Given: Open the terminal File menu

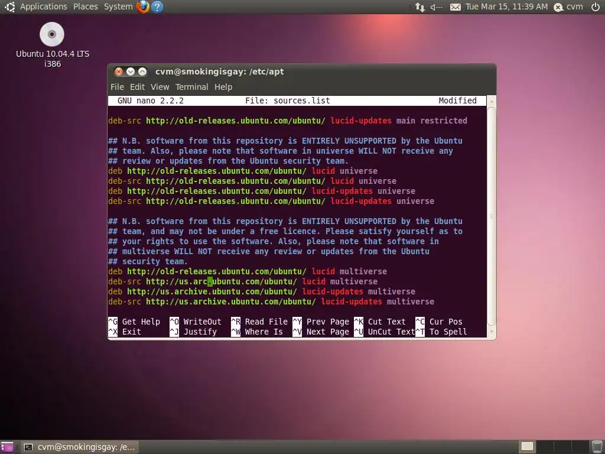Looking at the screenshot, I should click(x=117, y=87).
